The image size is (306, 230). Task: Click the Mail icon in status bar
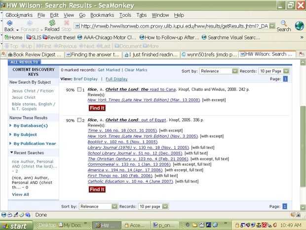coord(10,215)
